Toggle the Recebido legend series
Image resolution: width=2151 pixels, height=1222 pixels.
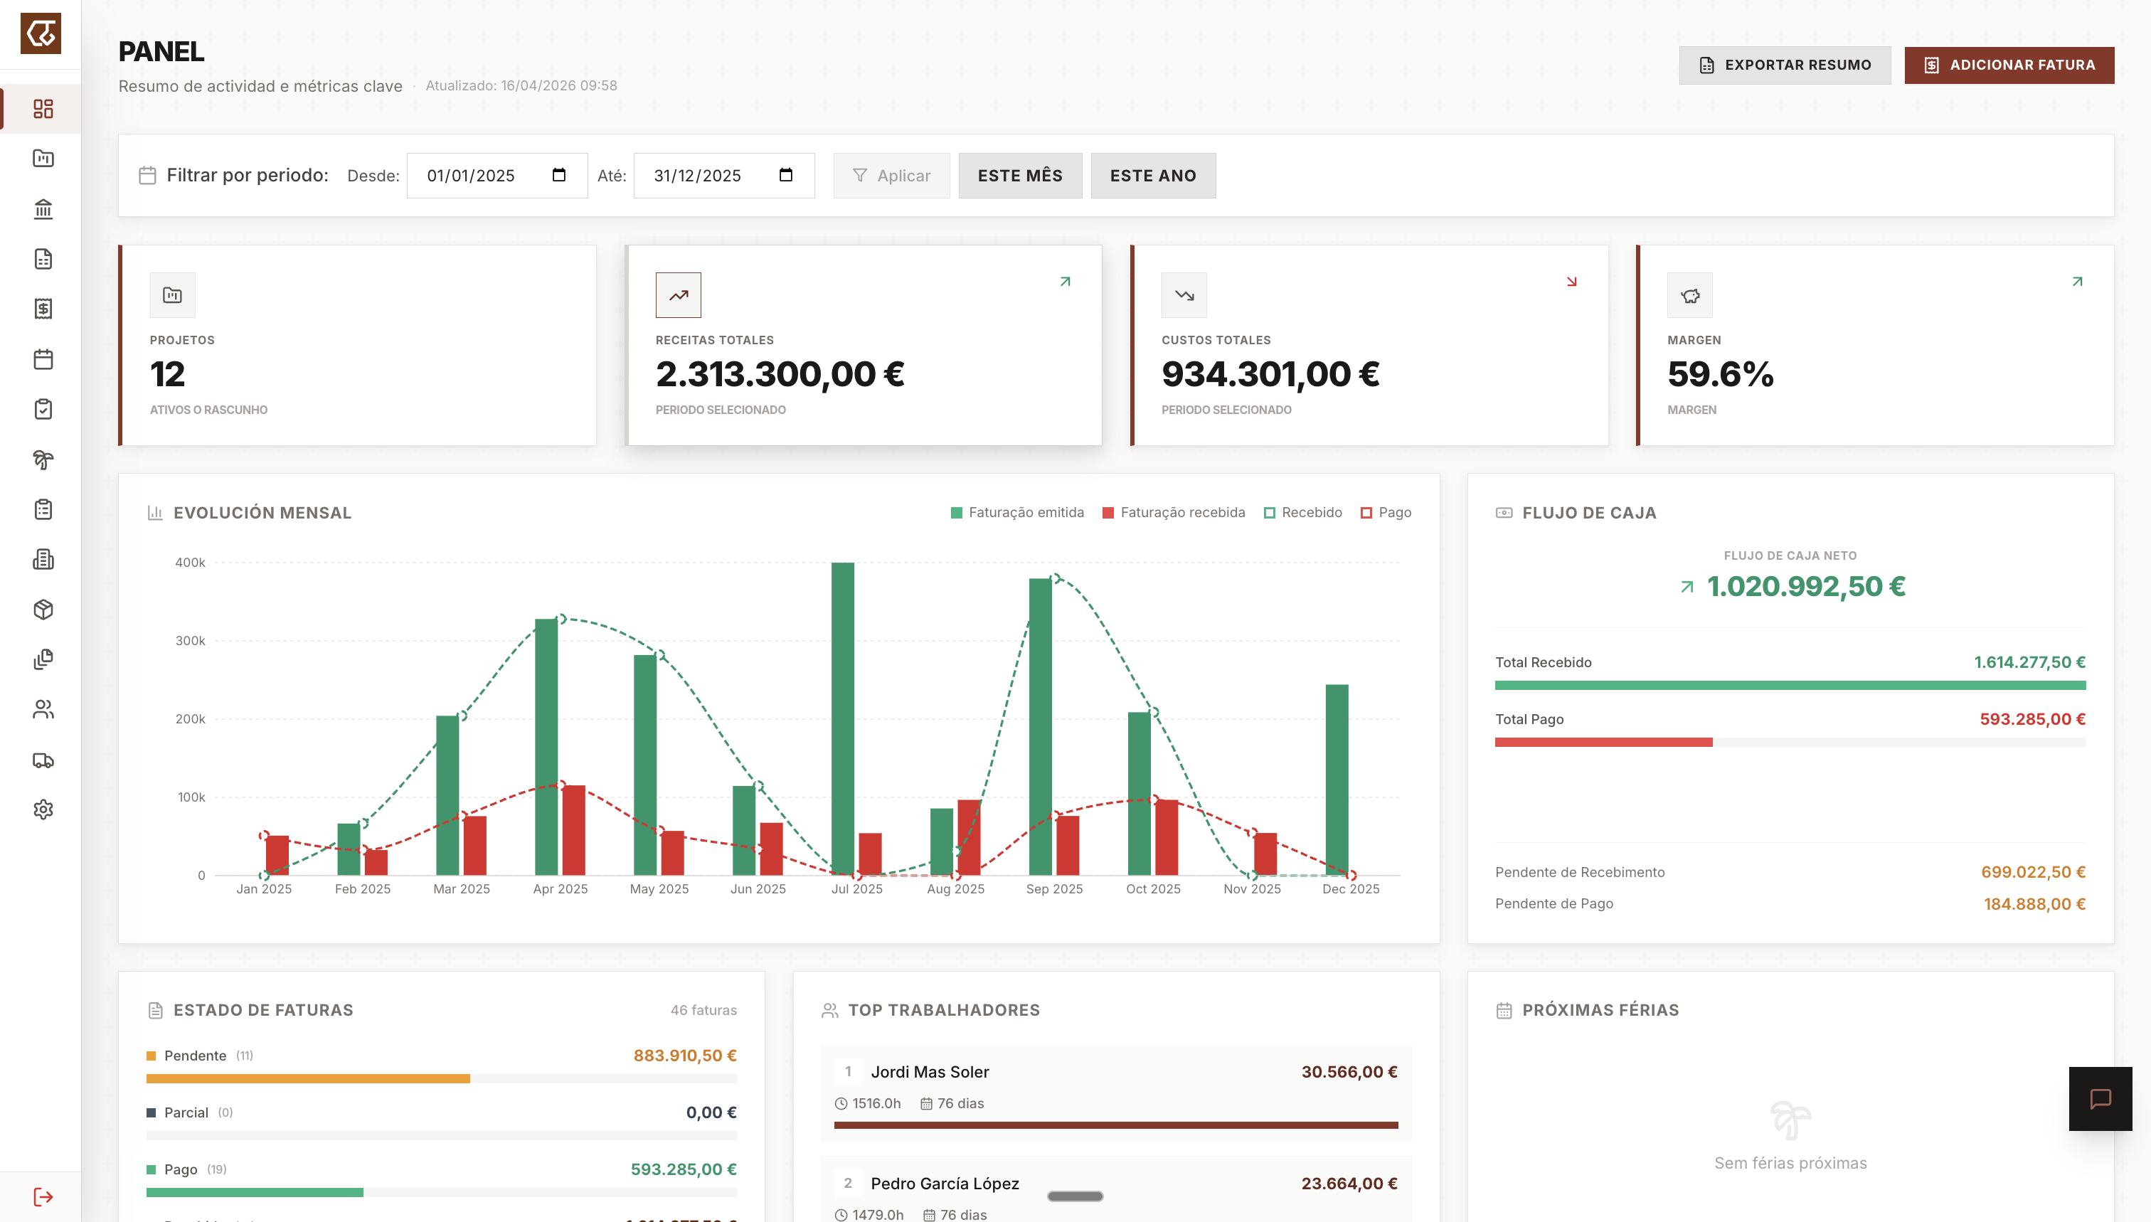click(x=1302, y=513)
